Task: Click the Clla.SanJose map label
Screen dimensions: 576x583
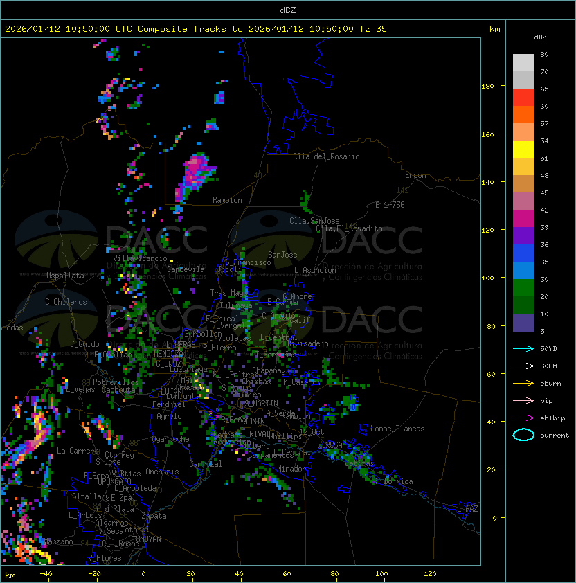Action: pyautogui.click(x=314, y=221)
